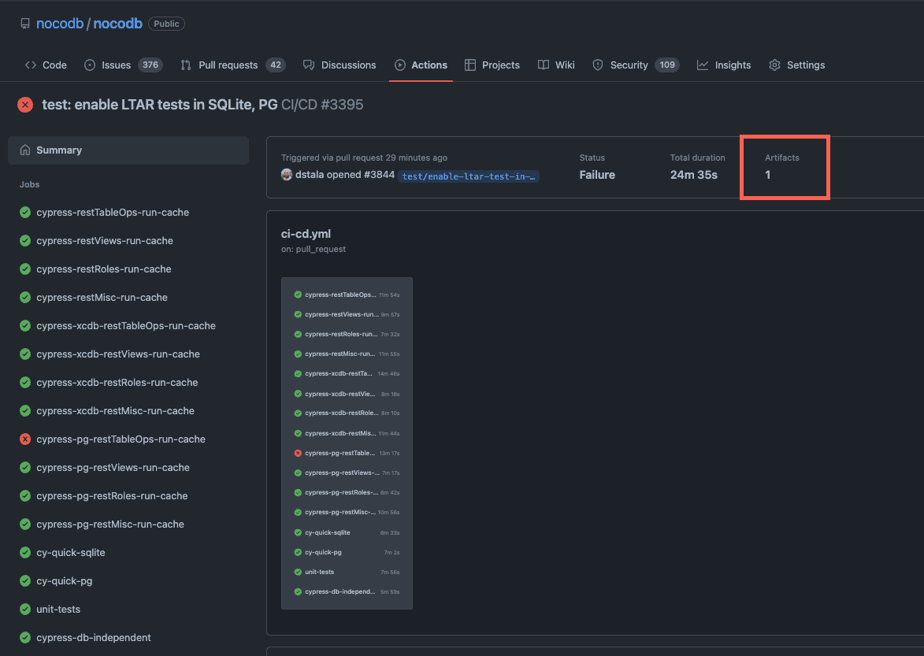Viewport: 924px width, 656px height.
Task: Click the Insights graph icon
Action: (703, 65)
